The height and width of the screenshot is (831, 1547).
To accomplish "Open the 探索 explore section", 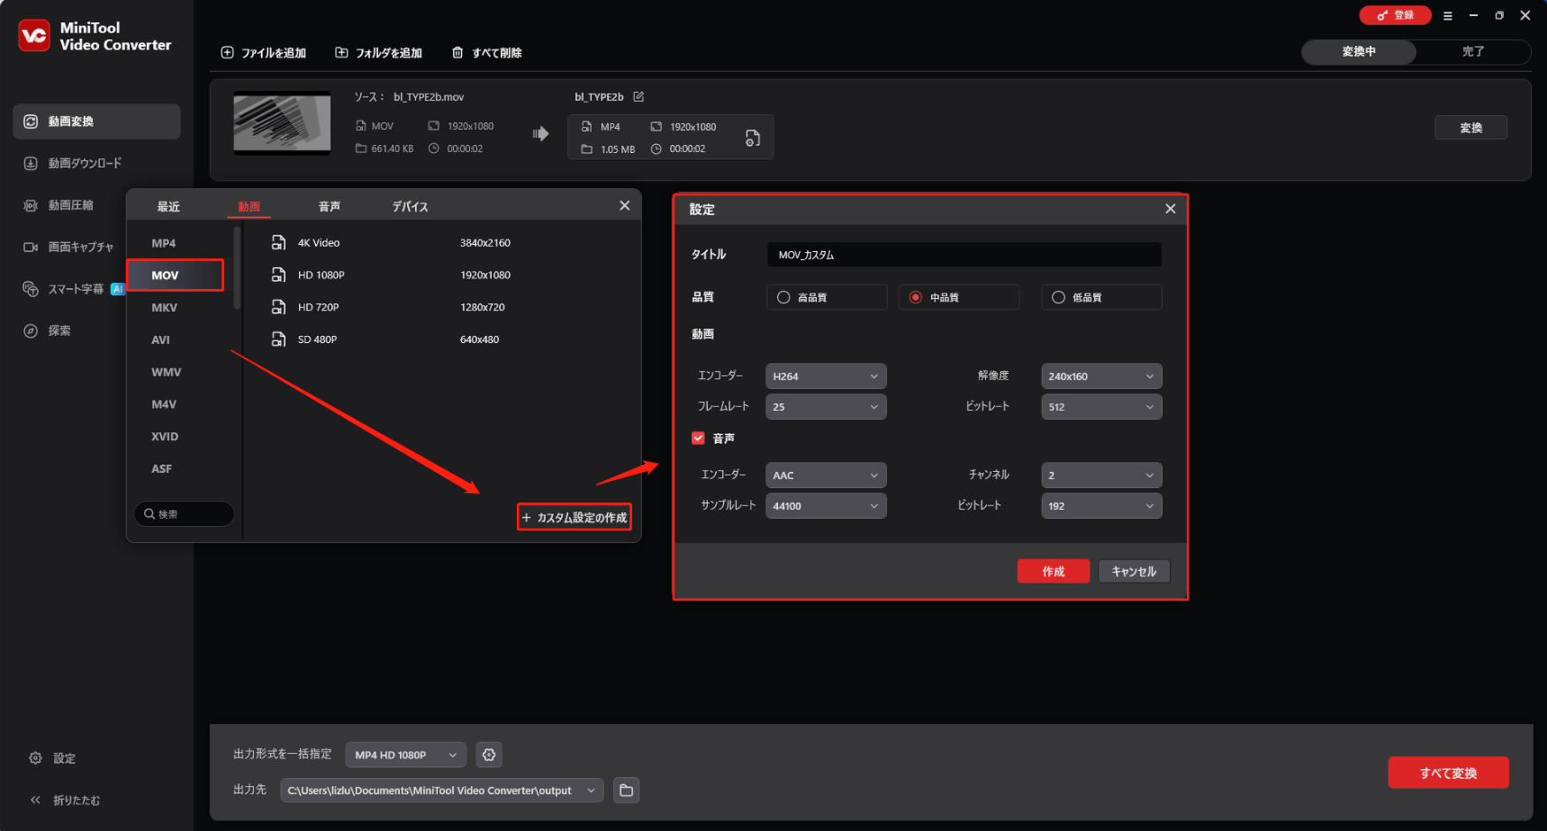I will tap(62, 331).
